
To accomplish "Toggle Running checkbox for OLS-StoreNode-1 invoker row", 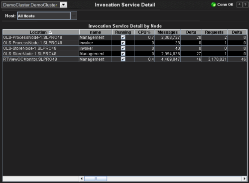I will [123, 48].
